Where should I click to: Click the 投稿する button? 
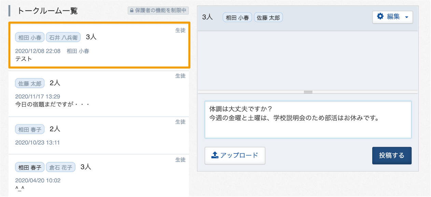(392, 155)
